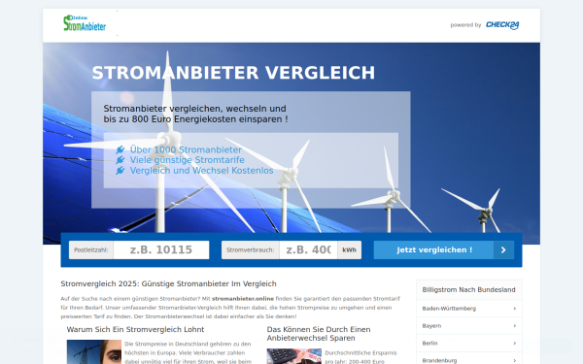Open Berlin in the Bundesland list
The height and width of the screenshot is (364, 583).
tap(469, 344)
